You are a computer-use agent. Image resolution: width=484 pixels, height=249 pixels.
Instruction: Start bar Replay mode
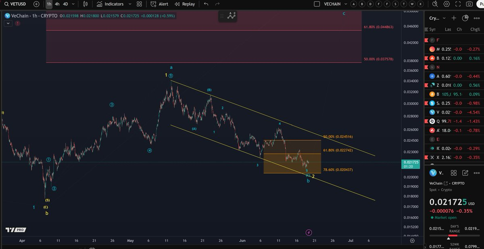point(184,4)
